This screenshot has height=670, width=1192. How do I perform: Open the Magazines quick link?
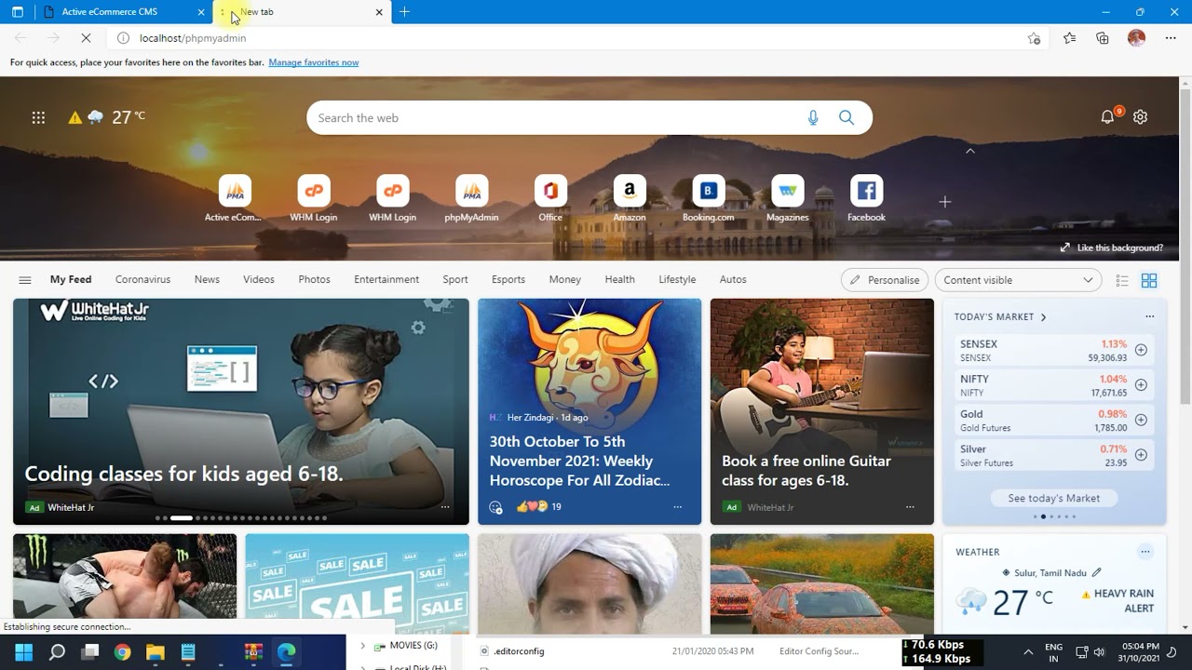click(x=788, y=199)
